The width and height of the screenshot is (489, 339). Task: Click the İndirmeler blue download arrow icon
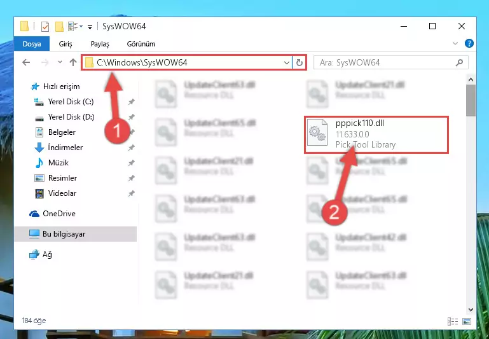[39, 148]
